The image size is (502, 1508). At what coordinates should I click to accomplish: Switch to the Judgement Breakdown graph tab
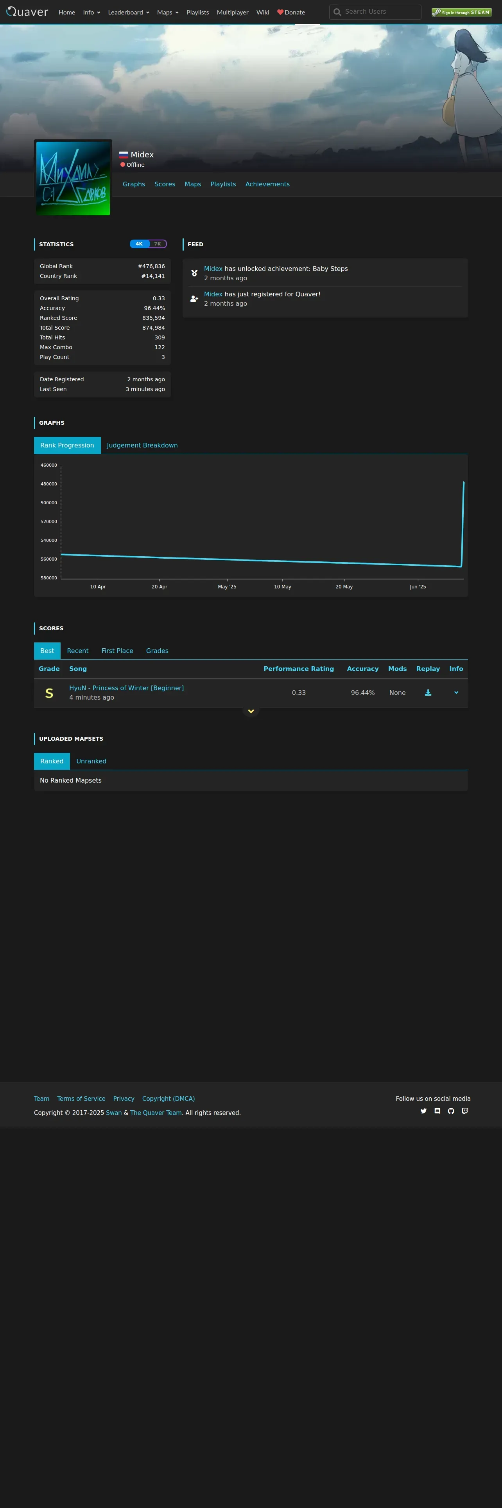pyautogui.click(x=142, y=446)
